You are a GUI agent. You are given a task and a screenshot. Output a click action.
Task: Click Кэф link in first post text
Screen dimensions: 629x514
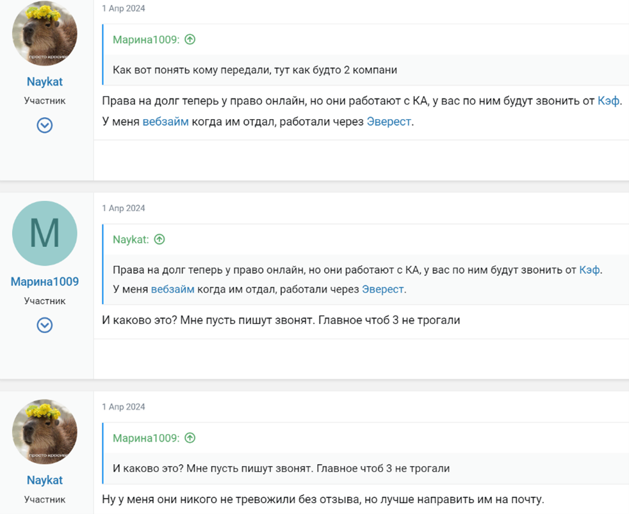[609, 101]
